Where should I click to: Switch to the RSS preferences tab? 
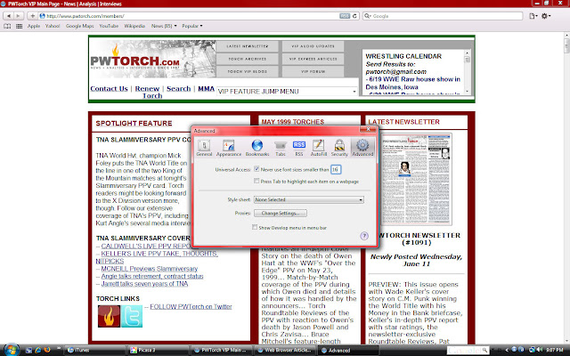(299, 148)
